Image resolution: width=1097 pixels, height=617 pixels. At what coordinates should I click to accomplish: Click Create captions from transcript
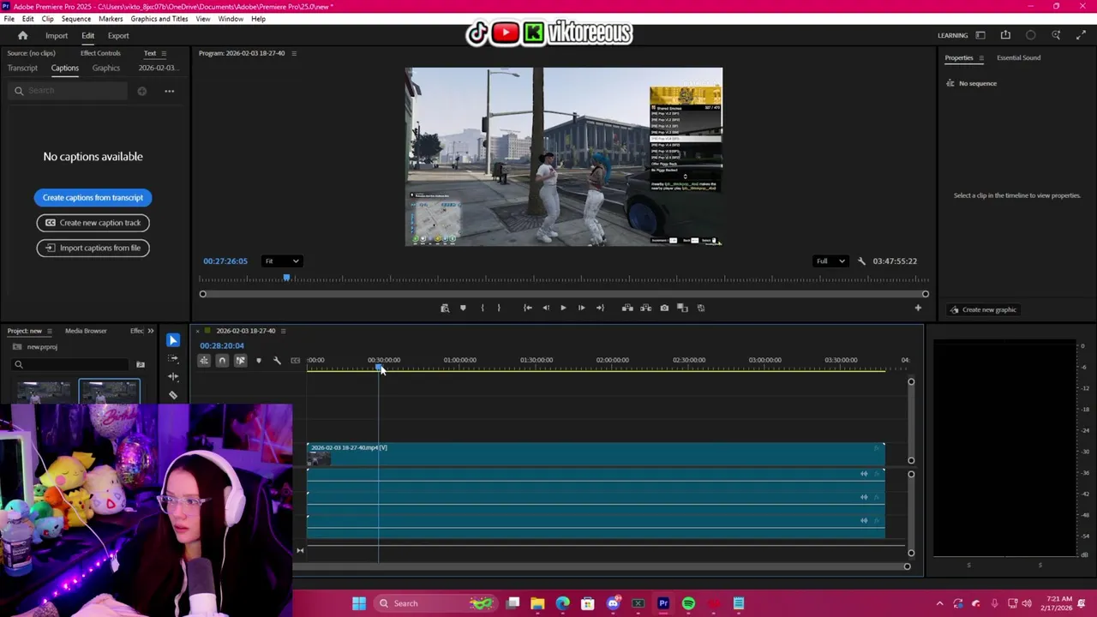pyautogui.click(x=93, y=198)
